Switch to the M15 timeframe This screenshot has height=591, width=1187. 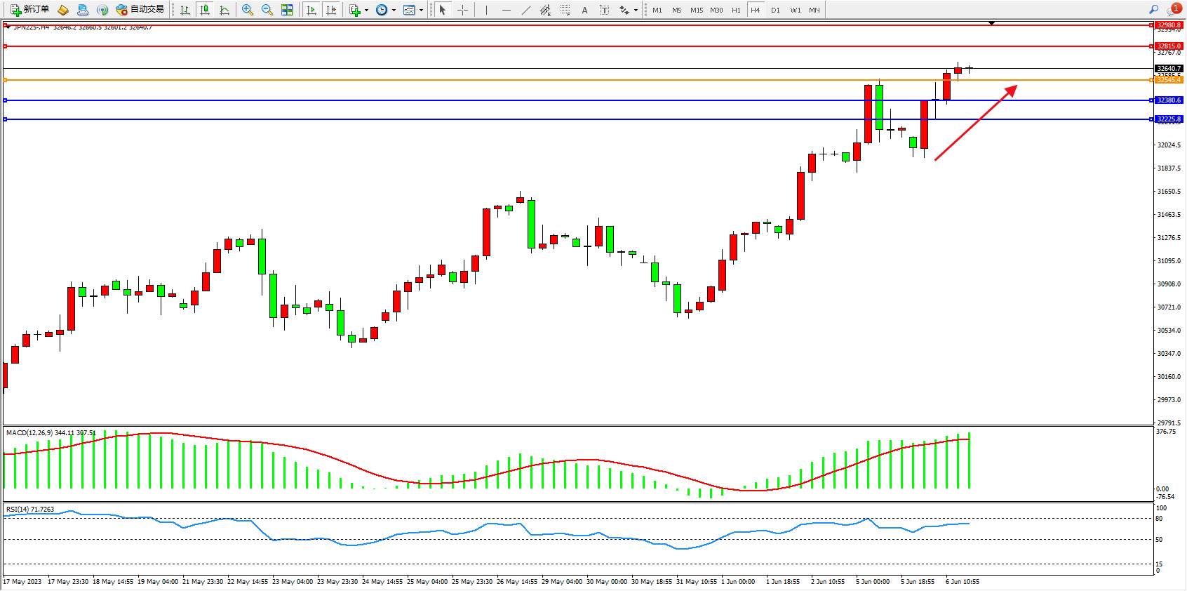[x=697, y=10]
